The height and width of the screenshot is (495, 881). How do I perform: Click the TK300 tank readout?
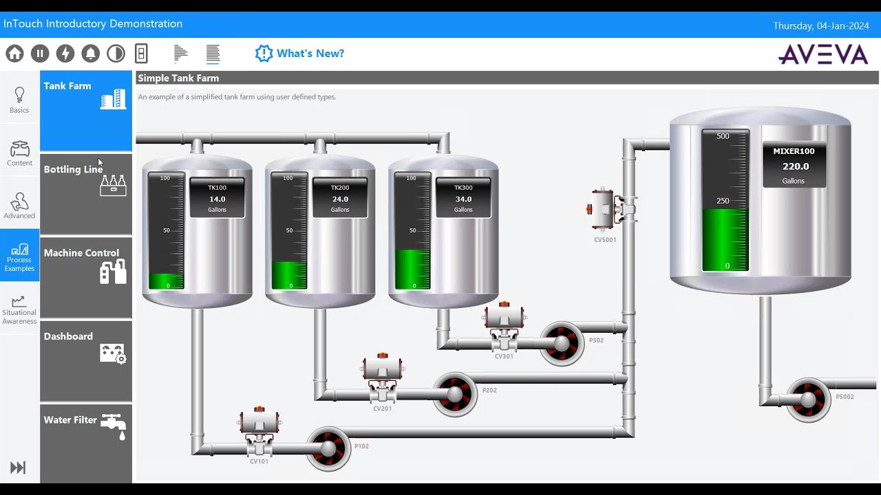[x=463, y=198]
